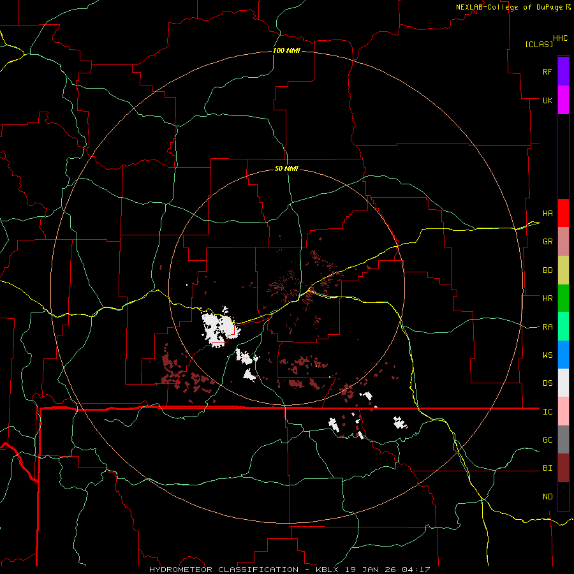Click the [CLAS] legend heading
This screenshot has height=574, width=574.
coord(539,44)
